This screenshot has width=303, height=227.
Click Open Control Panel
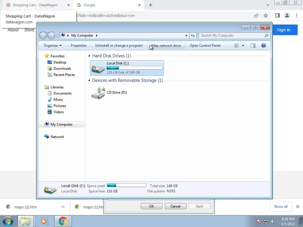(x=205, y=46)
